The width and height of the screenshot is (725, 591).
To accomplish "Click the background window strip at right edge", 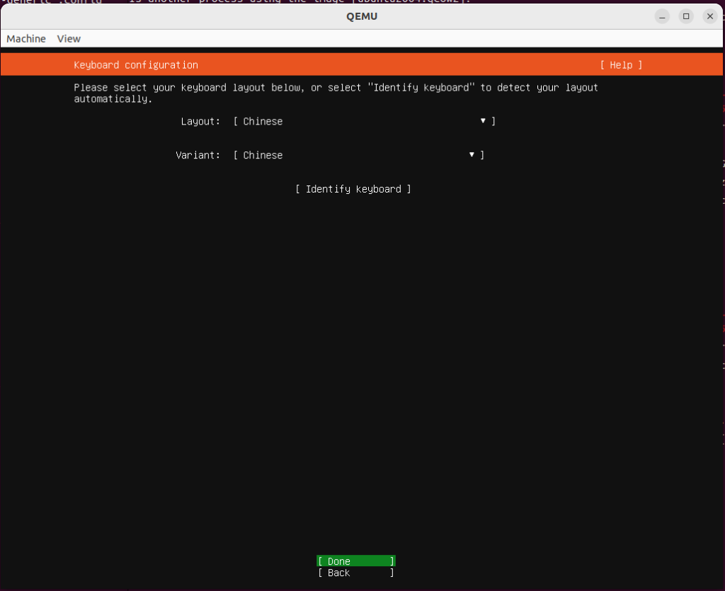I will pos(722,283).
